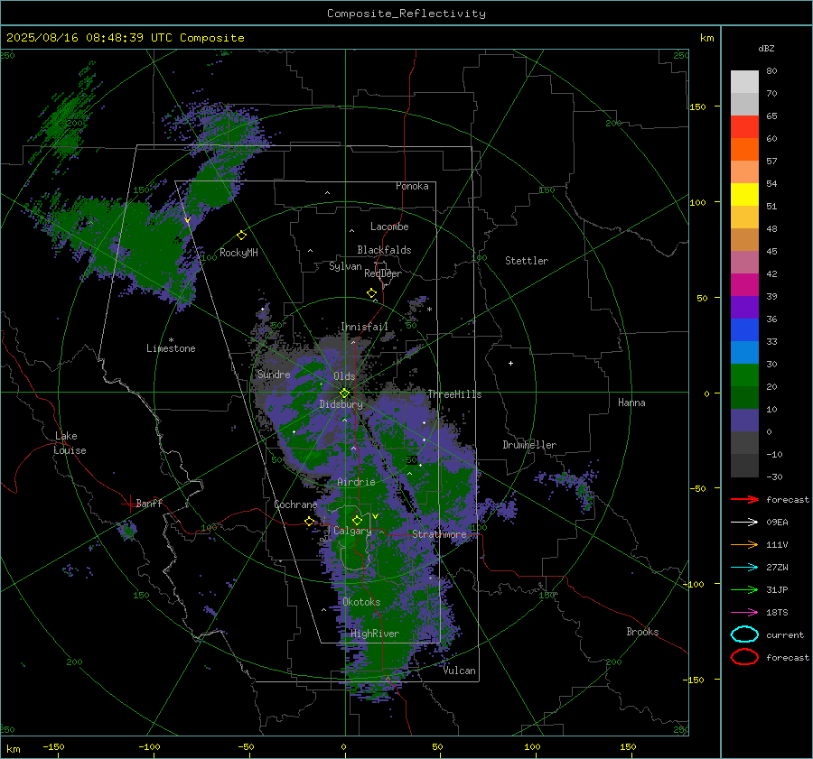Click the Hanna town label
Image resolution: width=813 pixels, height=759 pixels.
click(631, 403)
